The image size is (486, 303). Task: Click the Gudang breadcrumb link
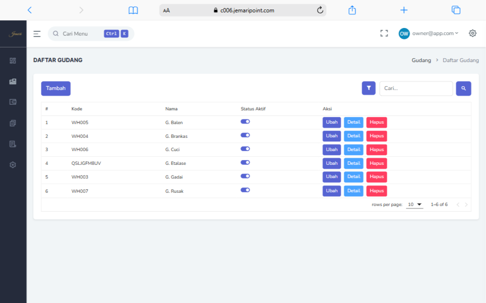[x=421, y=61]
